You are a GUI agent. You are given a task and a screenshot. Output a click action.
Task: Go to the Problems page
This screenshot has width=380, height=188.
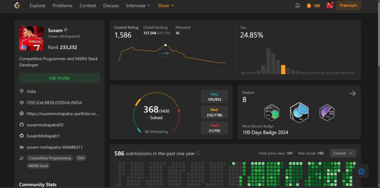click(x=62, y=6)
